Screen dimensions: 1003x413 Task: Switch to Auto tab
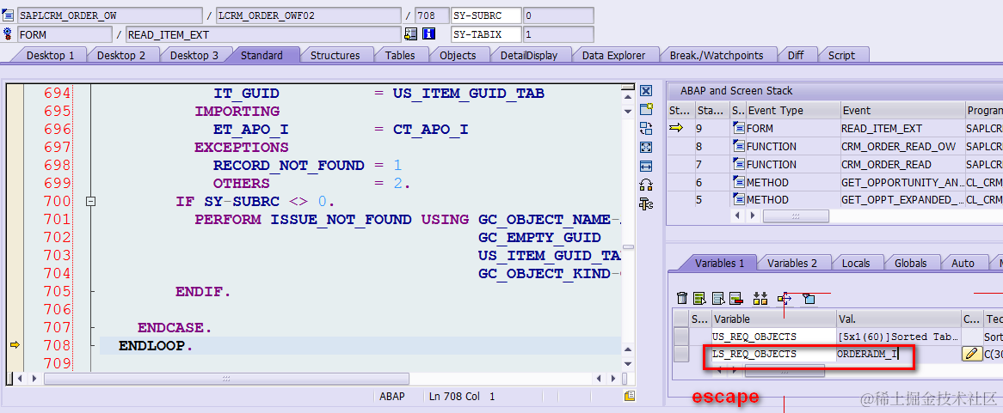(x=963, y=263)
